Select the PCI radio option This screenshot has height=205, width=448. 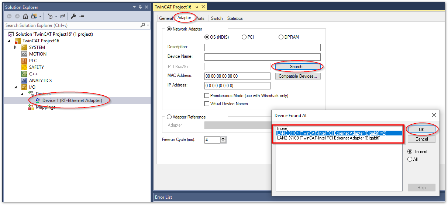(x=244, y=37)
